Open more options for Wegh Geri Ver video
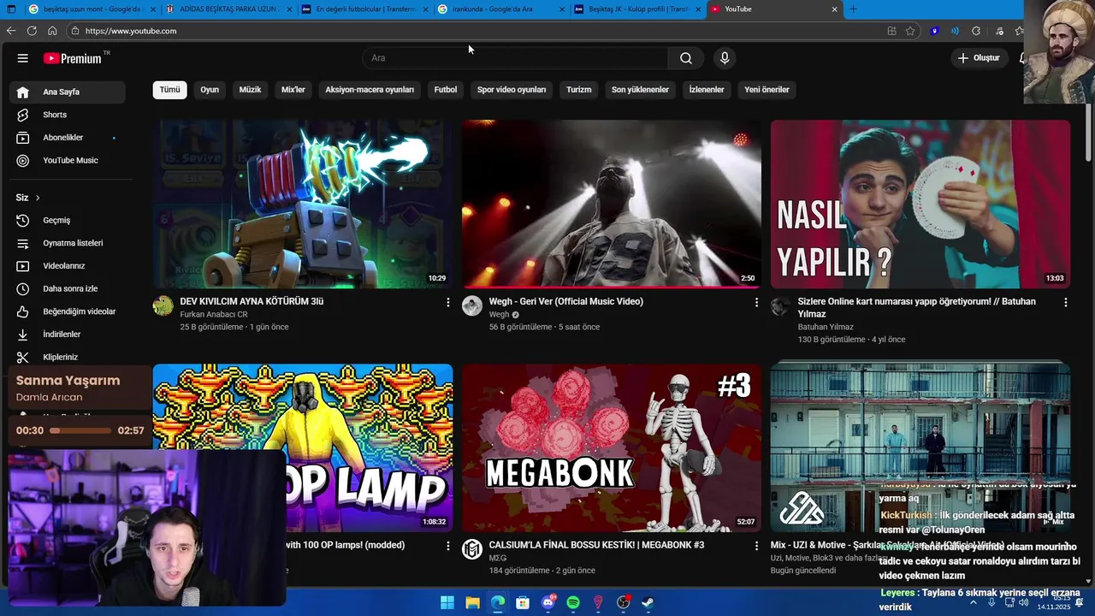 click(756, 302)
